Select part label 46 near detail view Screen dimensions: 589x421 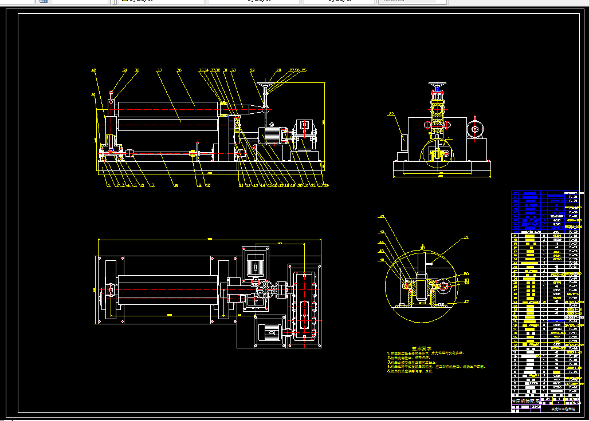point(382,260)
